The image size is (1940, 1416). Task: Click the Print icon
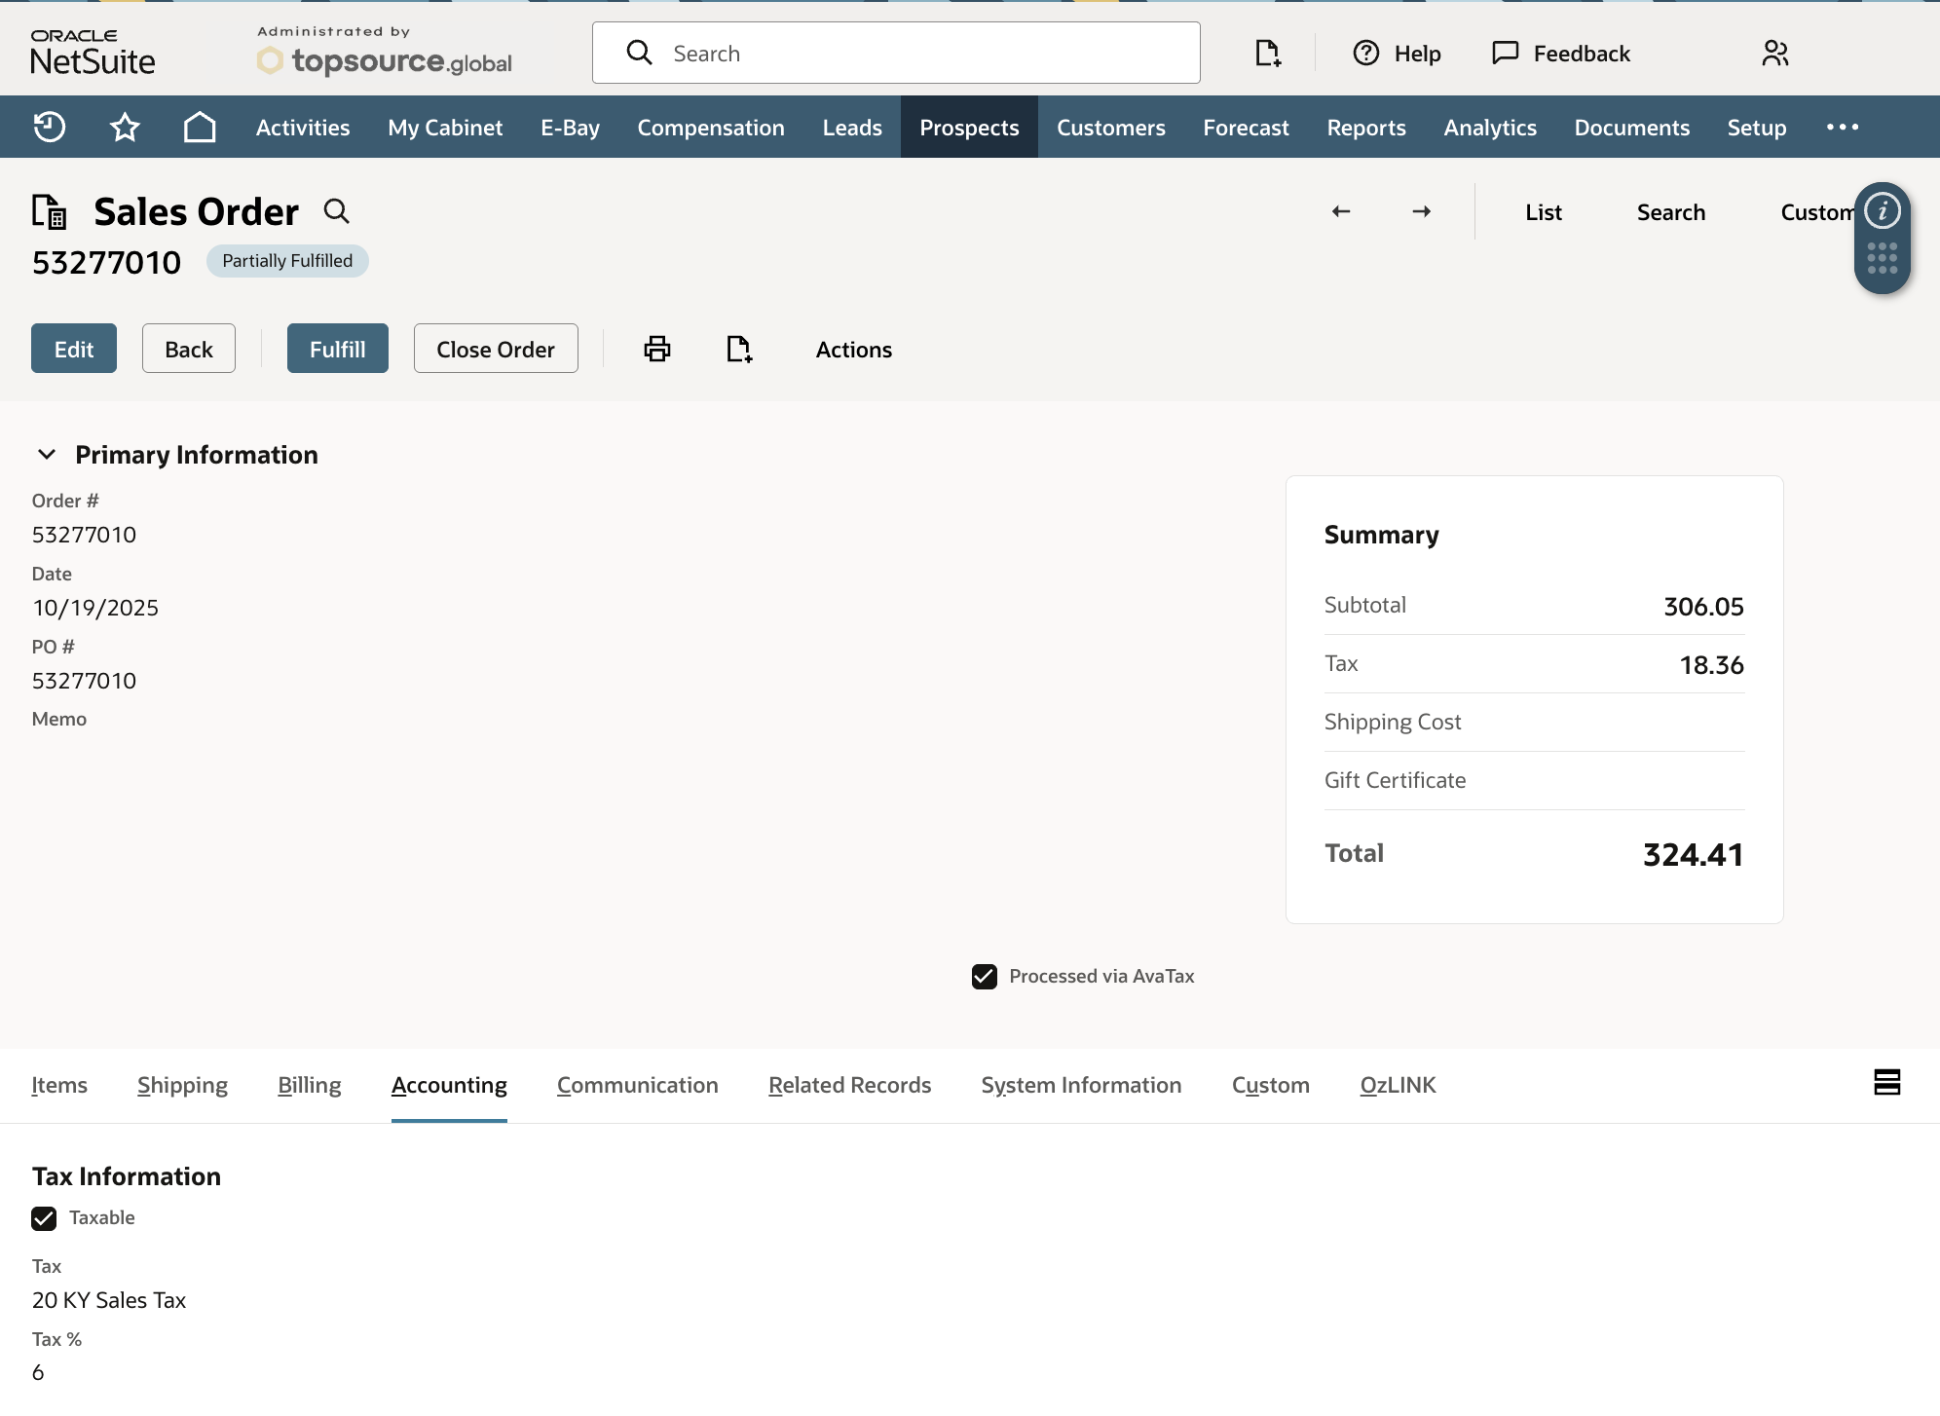click(657, 349)
